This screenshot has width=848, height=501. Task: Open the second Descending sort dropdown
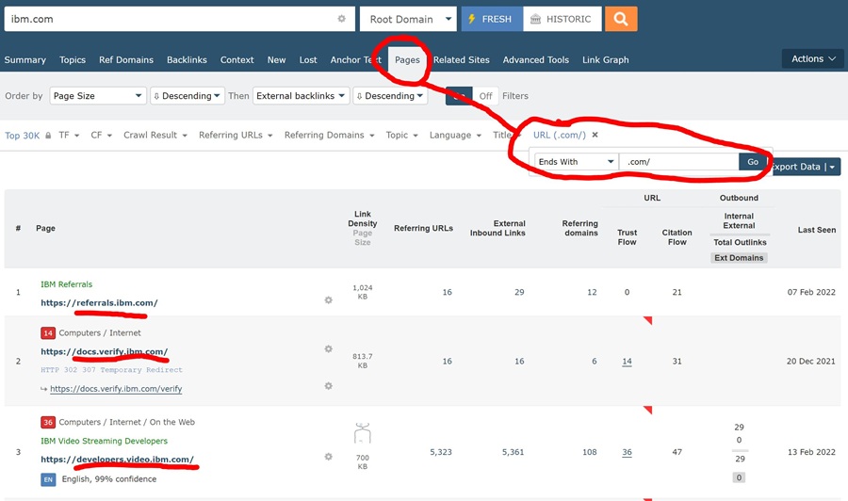click(390, 96)
